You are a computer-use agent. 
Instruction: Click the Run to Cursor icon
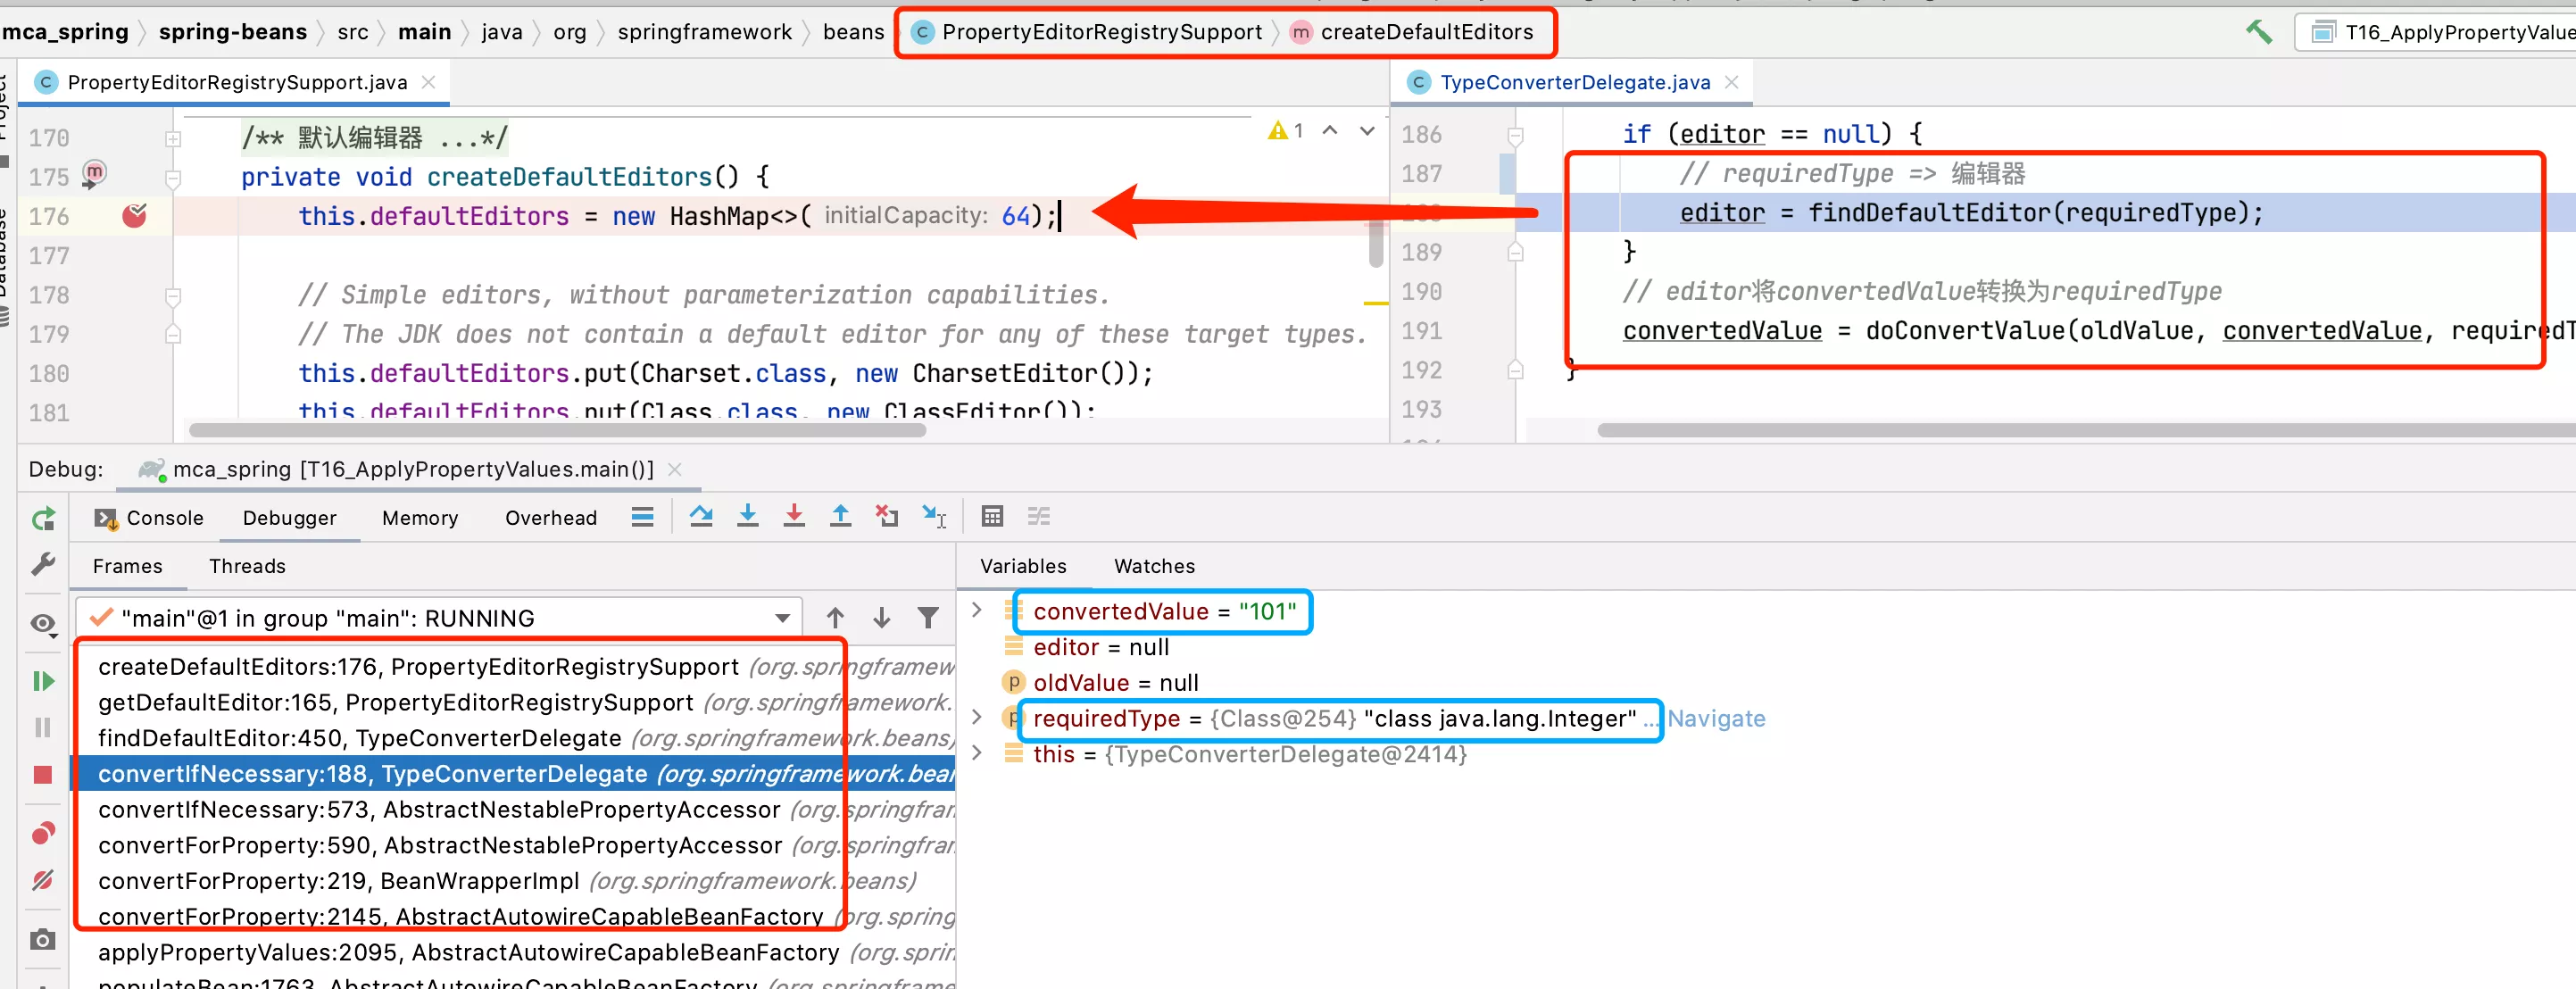934,517
